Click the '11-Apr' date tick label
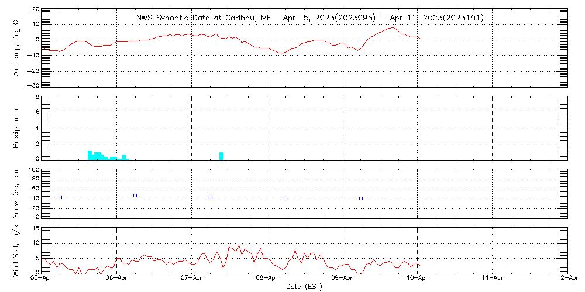The width and height of the screenshot is (585, 292). (x=492, y=279)
